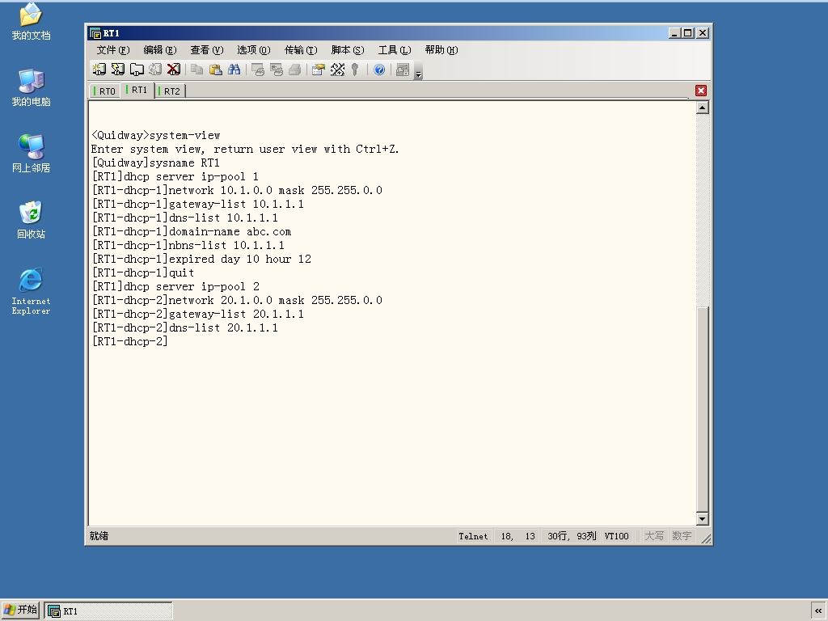Screen dimensions: 828x621
Task: Switch to the RT2 session tab
Action: 170,91
